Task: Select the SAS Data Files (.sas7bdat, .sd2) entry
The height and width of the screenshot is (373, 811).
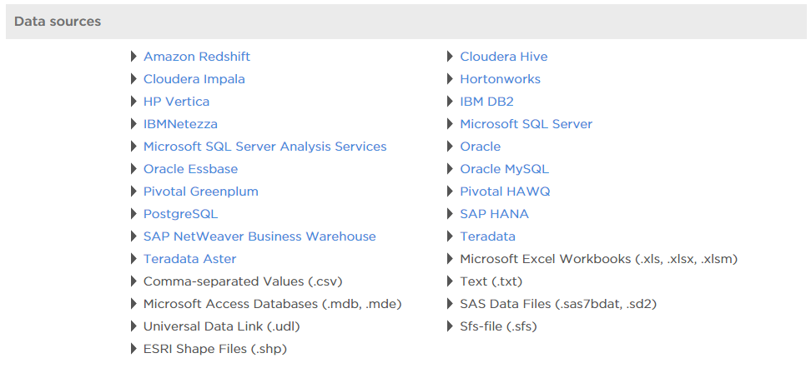Action: click(x=558, y=305)
